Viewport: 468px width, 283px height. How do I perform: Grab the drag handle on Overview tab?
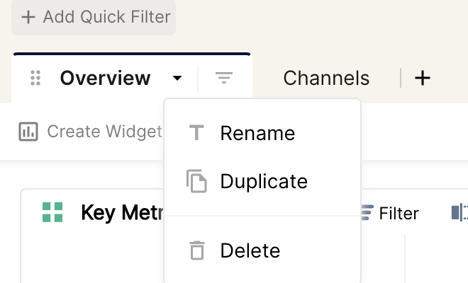click(x=35, y=78)
